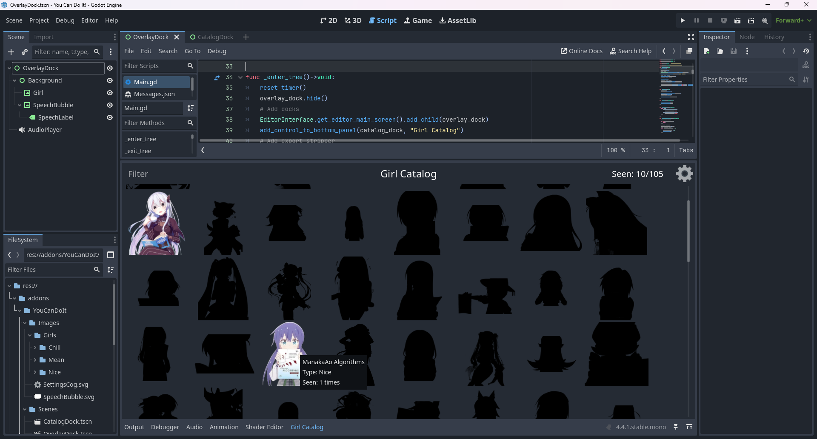The height and width of the screenshot is (439, 817).
Task: Click the Run Project play button
Action: coord(683,20)
